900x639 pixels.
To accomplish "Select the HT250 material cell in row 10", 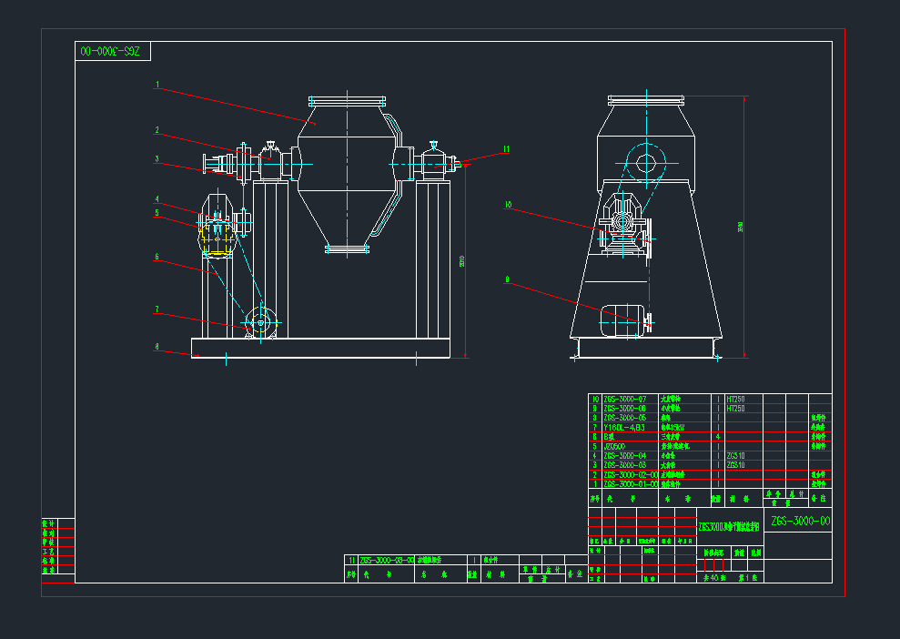I will click(737, 400).
